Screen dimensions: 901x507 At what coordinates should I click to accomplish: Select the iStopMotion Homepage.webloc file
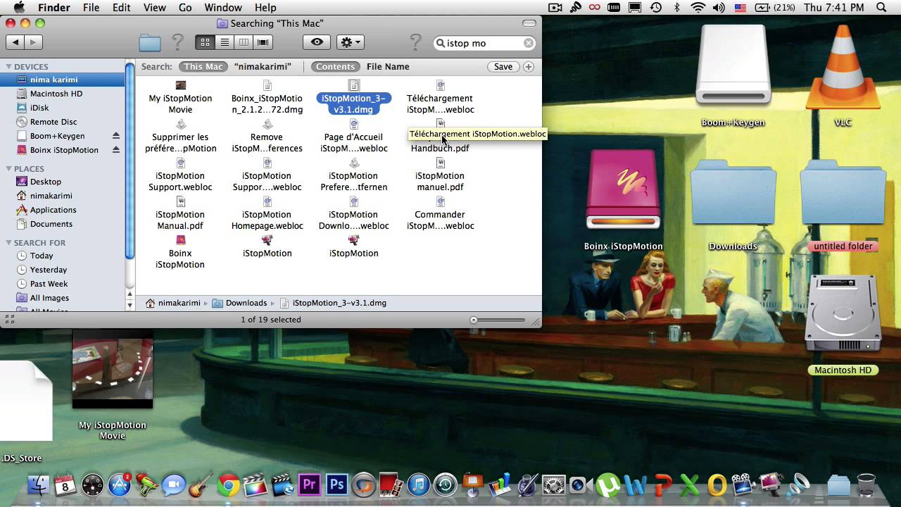tap(267, 215)
